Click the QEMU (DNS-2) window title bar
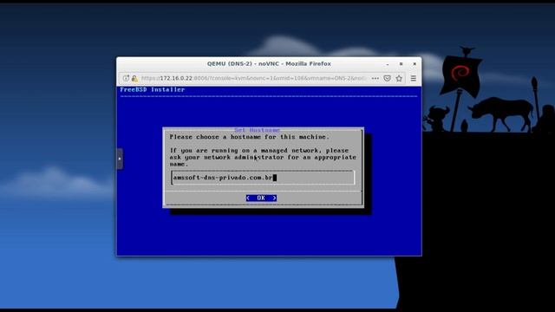 269,64
